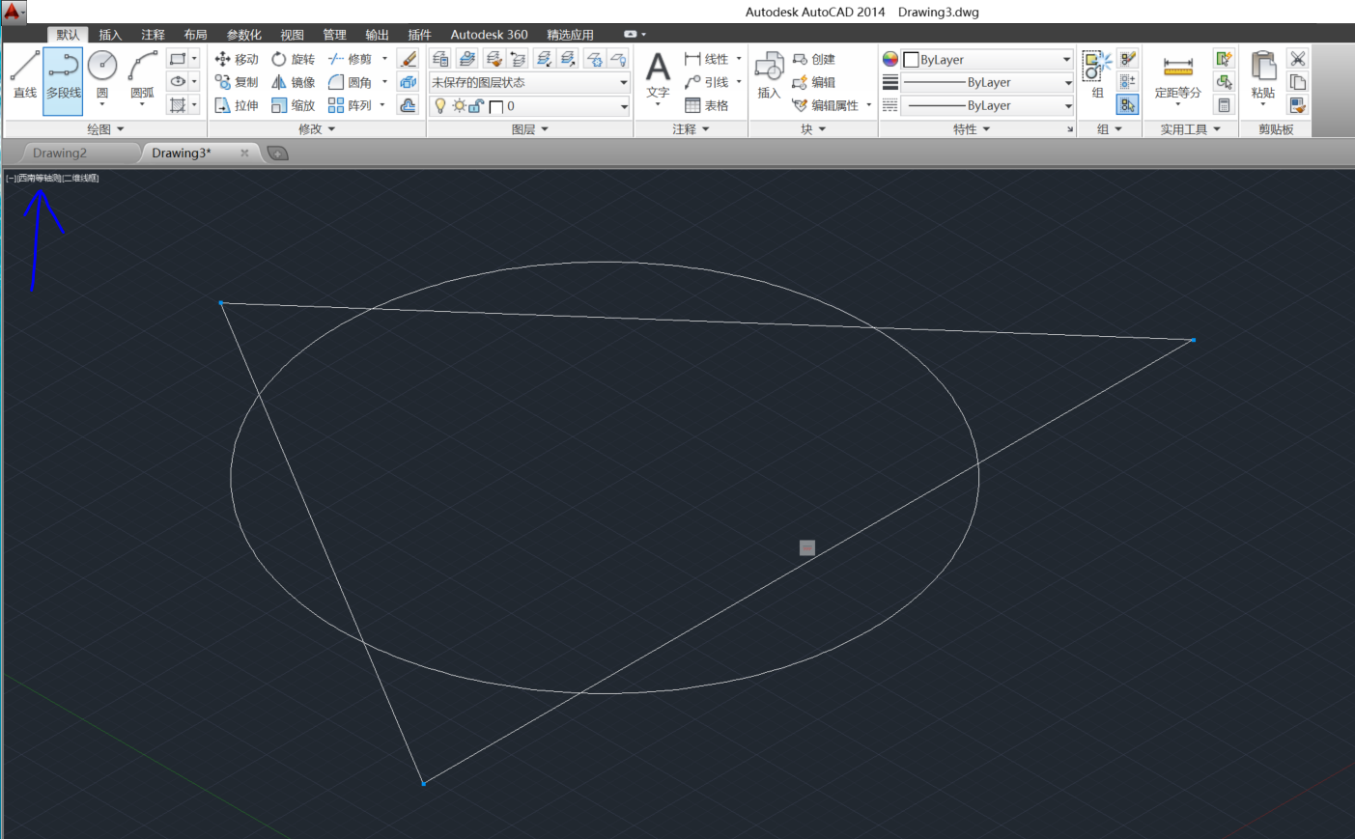1355x839 pixels.
Task: Open the layer 0 dropdown list
Action: point(529,106)
